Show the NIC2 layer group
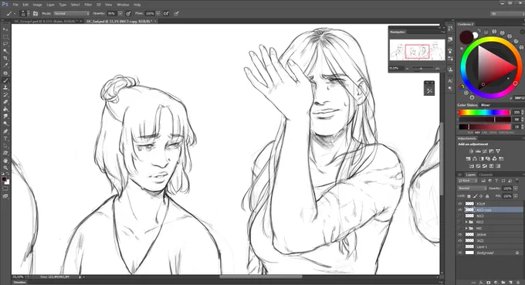 460,222
